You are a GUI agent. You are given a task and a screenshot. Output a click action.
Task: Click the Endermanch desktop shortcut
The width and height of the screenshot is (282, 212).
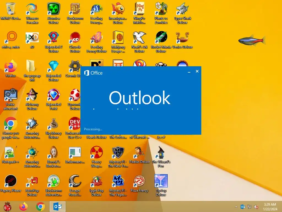click(x=75, y=152)
